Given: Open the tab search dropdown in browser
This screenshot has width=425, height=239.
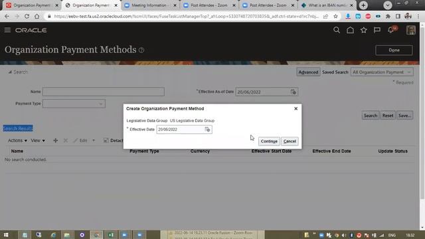Looking at the screenshot, I should (x=388, y=5).
